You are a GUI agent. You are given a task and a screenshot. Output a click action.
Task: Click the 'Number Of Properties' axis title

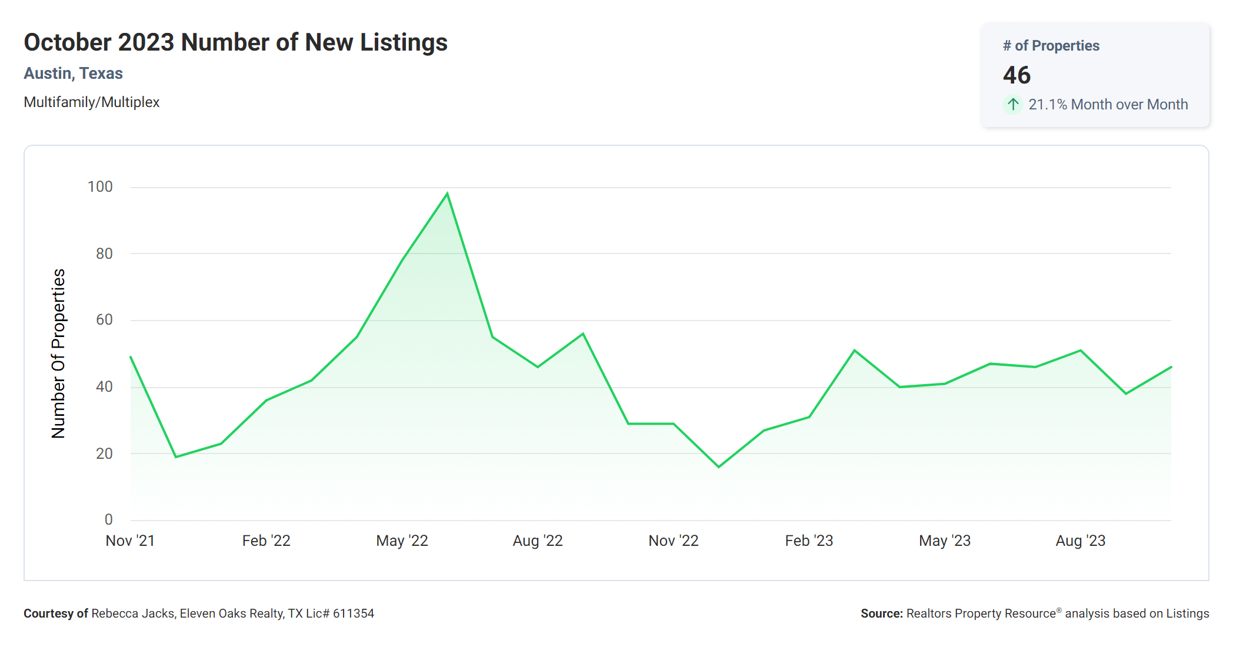pos(58,353)
